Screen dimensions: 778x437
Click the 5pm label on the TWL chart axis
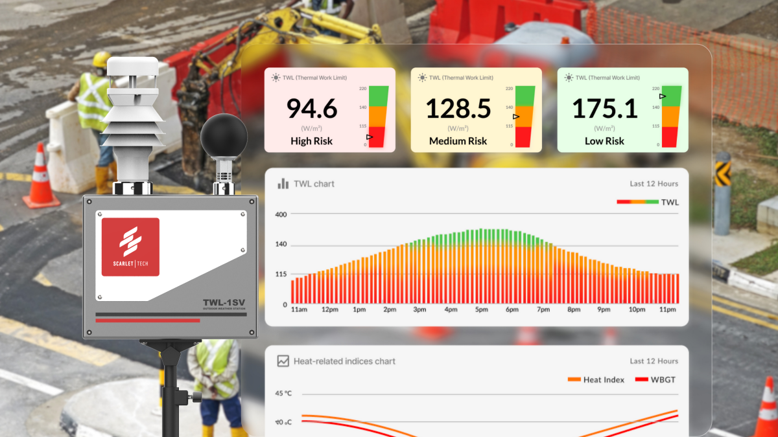click(x=481, y=310)
